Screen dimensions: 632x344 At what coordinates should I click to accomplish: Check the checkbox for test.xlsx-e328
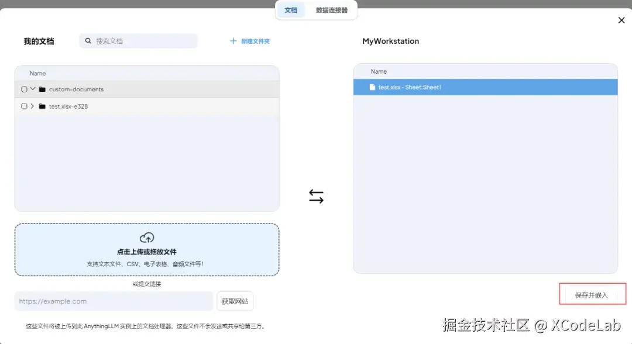(24, 106)
